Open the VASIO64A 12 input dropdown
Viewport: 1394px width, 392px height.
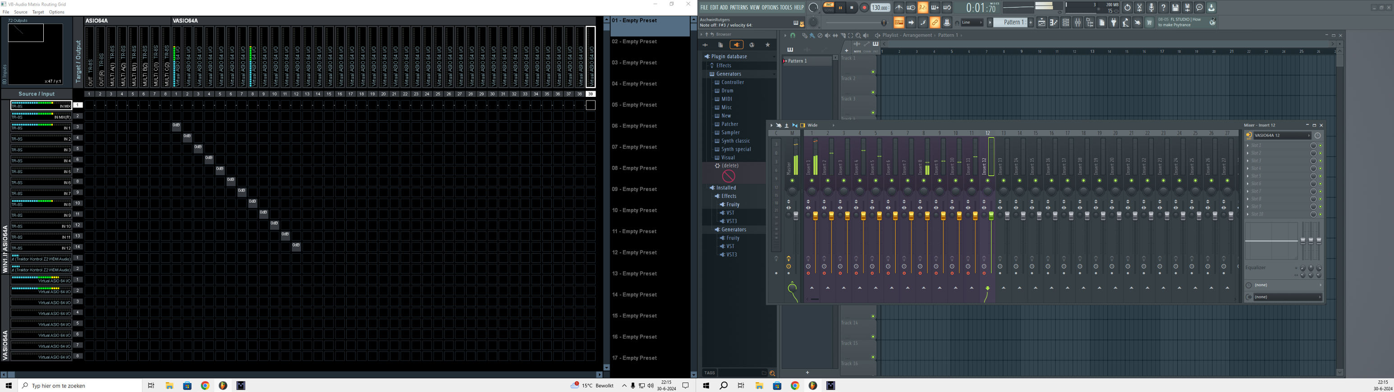coord(1283,135)
